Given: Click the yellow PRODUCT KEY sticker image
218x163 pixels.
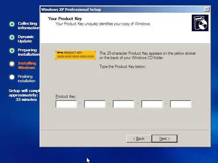Looking at the screenshot, I should pyautogui.click(x=76, y=55).
